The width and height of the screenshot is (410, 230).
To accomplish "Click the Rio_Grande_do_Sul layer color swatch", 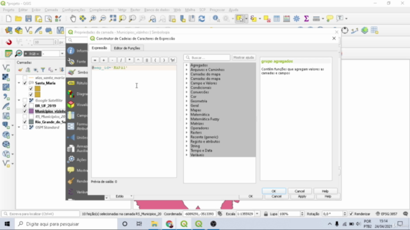I will pos(31,122).
